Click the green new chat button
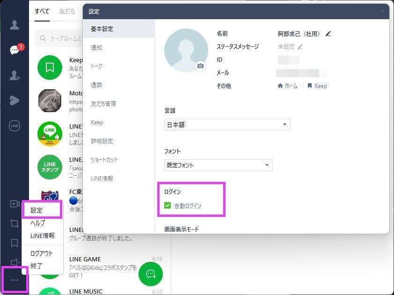 151,274
